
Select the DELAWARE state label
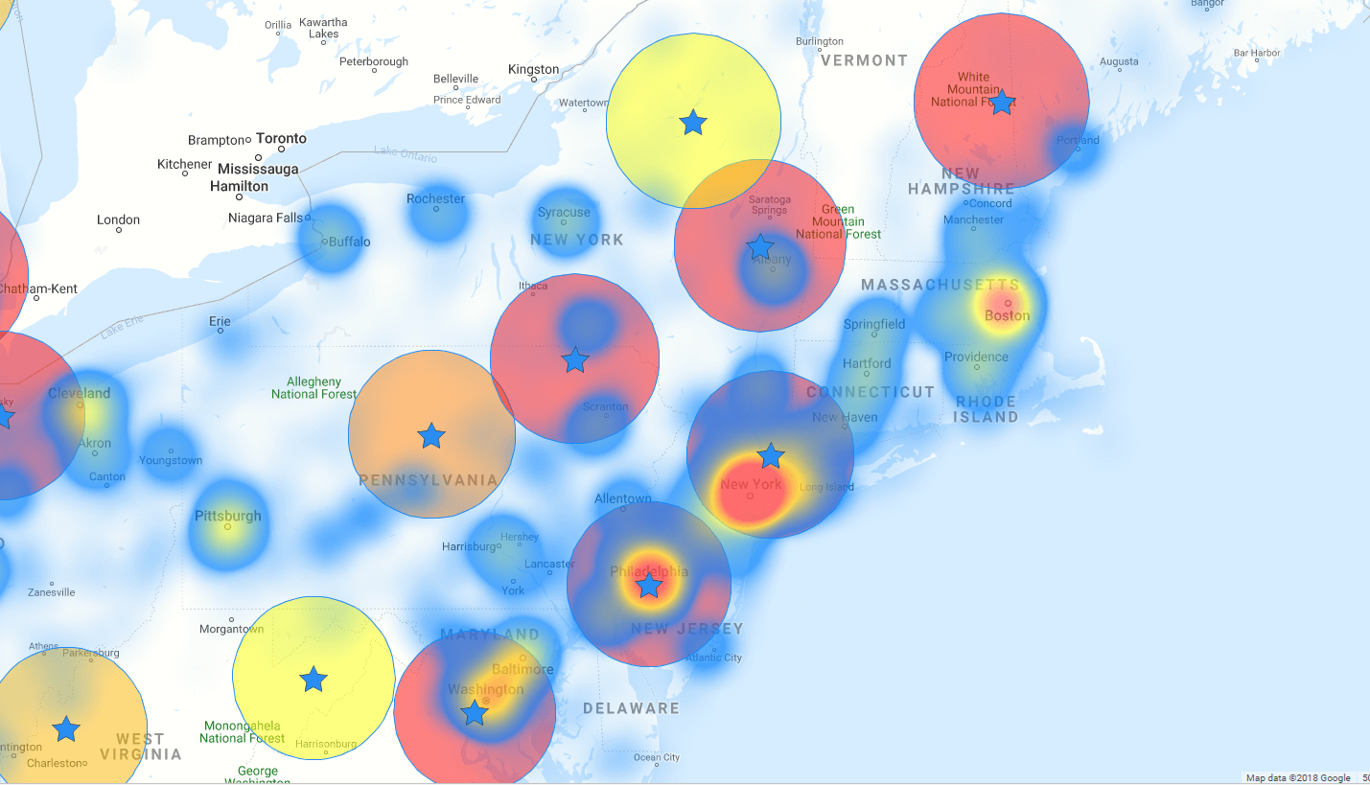click(x=631, y=708)
